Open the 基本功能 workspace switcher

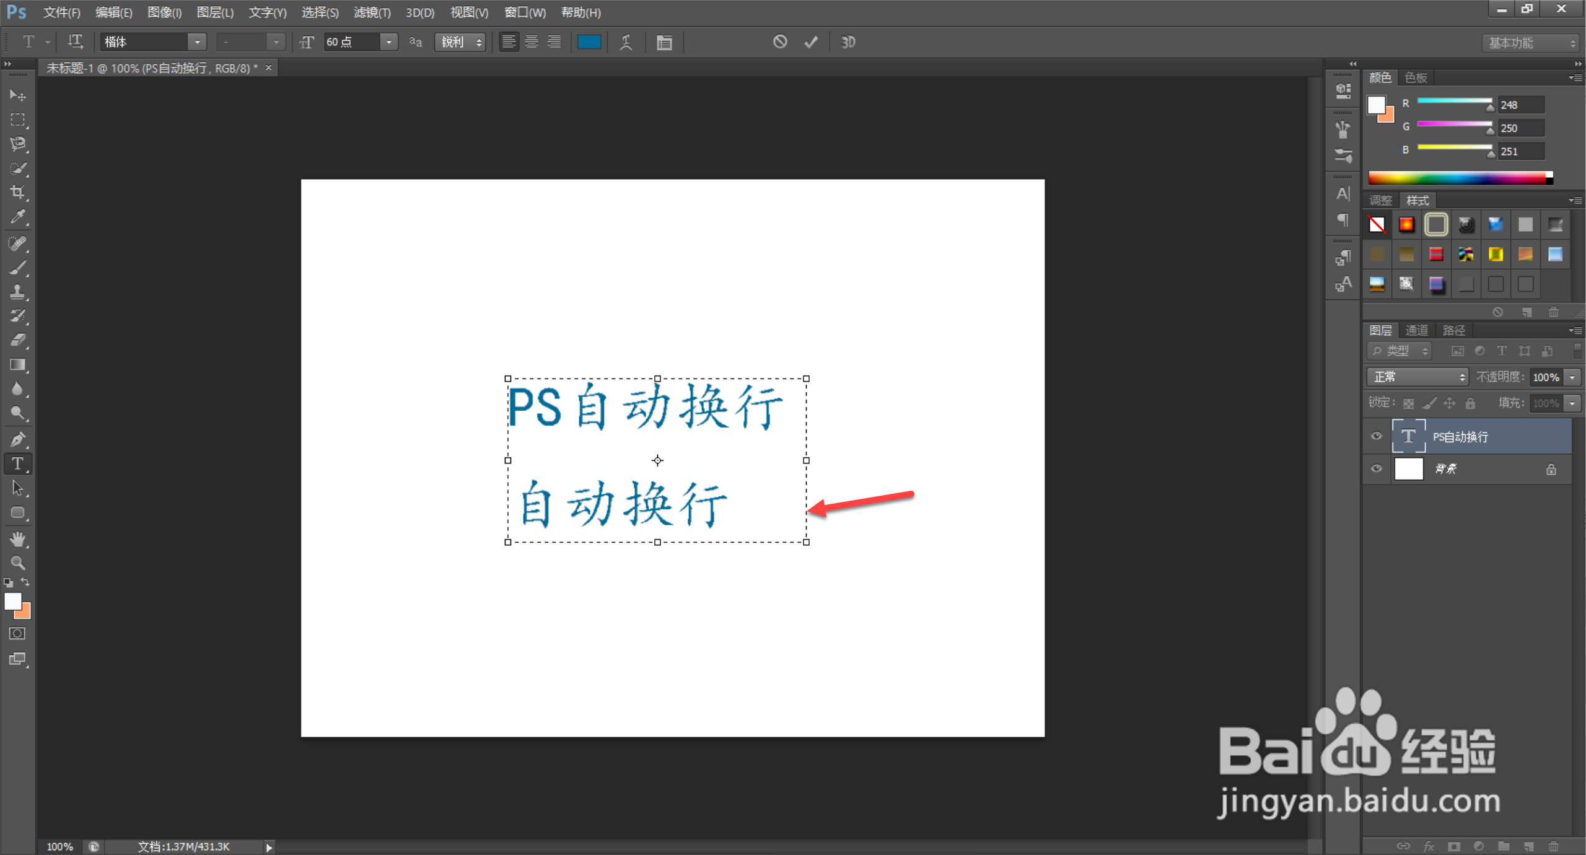(x=1531, y=43)
